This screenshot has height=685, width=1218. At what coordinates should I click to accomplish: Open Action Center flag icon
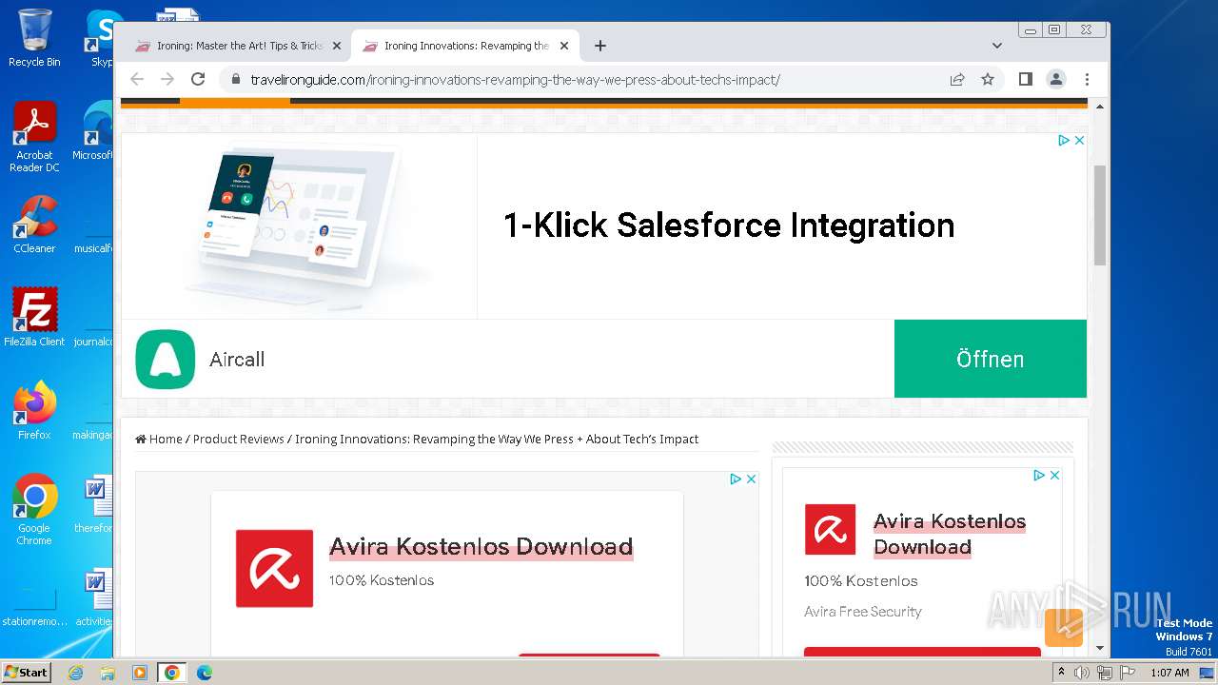[1126, 673]
